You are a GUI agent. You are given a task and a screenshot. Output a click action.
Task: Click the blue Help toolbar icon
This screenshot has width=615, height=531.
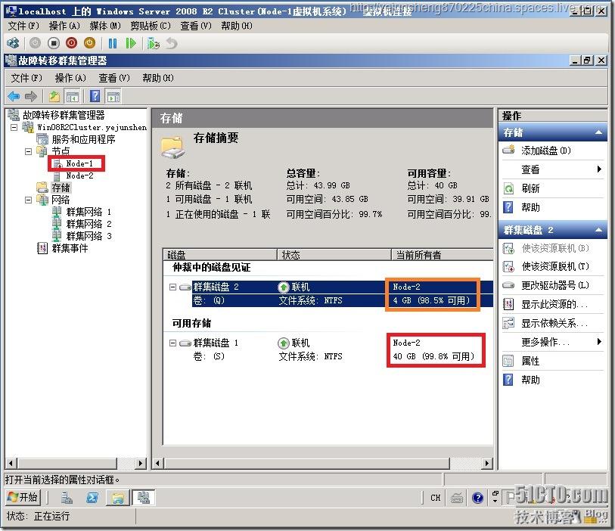(x=95, y=96)
